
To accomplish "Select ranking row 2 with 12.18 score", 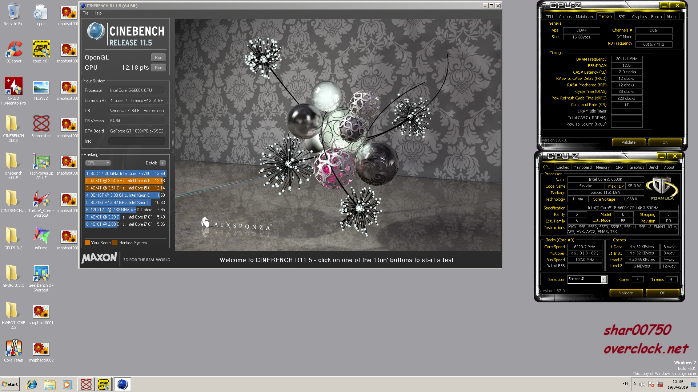I will coord(125,181).
